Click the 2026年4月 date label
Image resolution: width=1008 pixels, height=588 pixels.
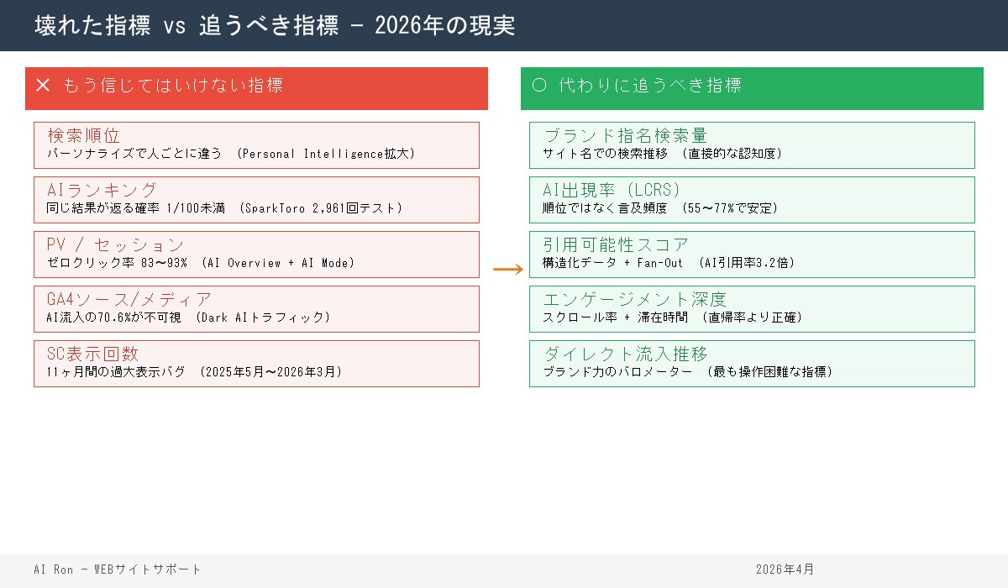tap(787, 569)
